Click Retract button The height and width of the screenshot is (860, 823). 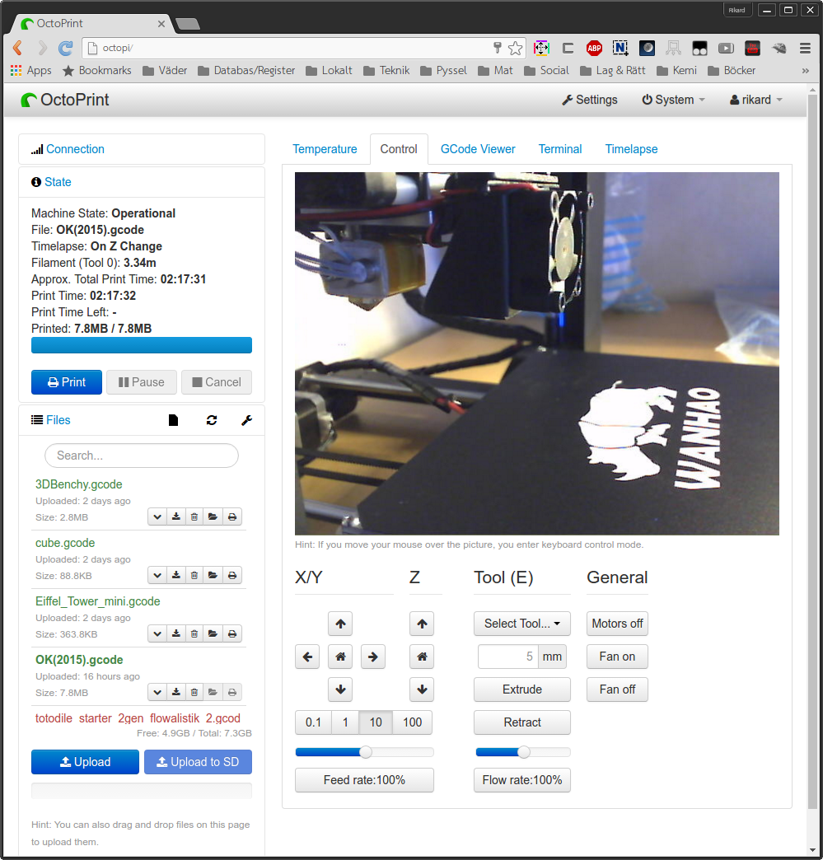pos(521,722)
